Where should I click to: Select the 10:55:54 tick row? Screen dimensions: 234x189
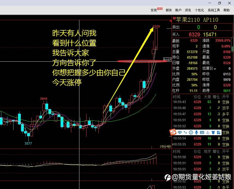pyautogui.click(x=201, y=138)
